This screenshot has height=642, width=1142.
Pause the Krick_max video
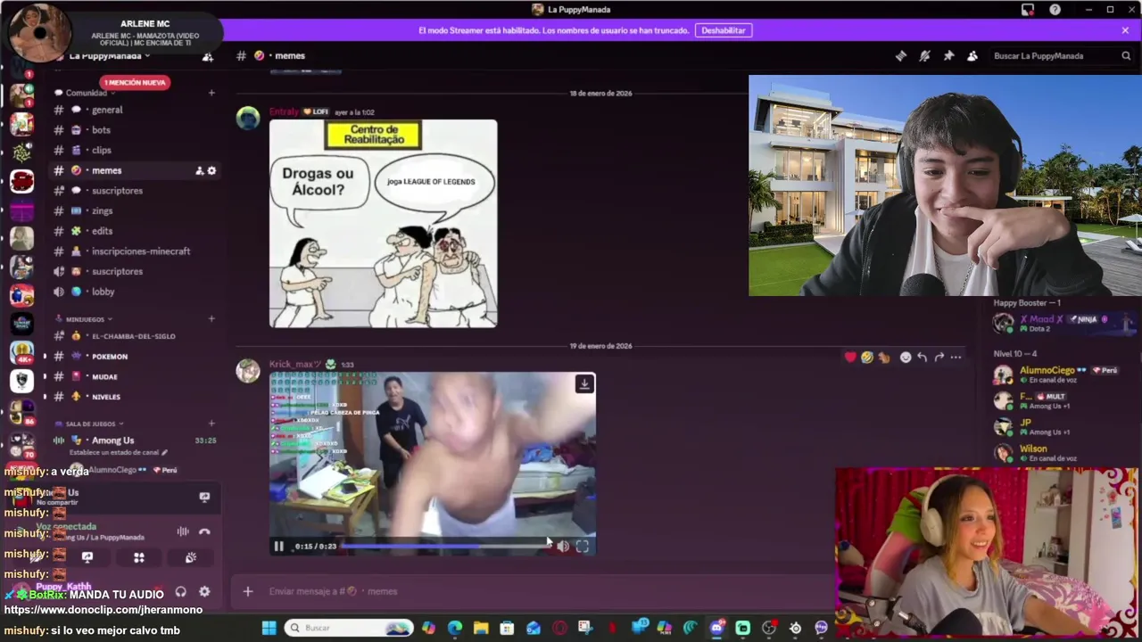pos(278,546)
